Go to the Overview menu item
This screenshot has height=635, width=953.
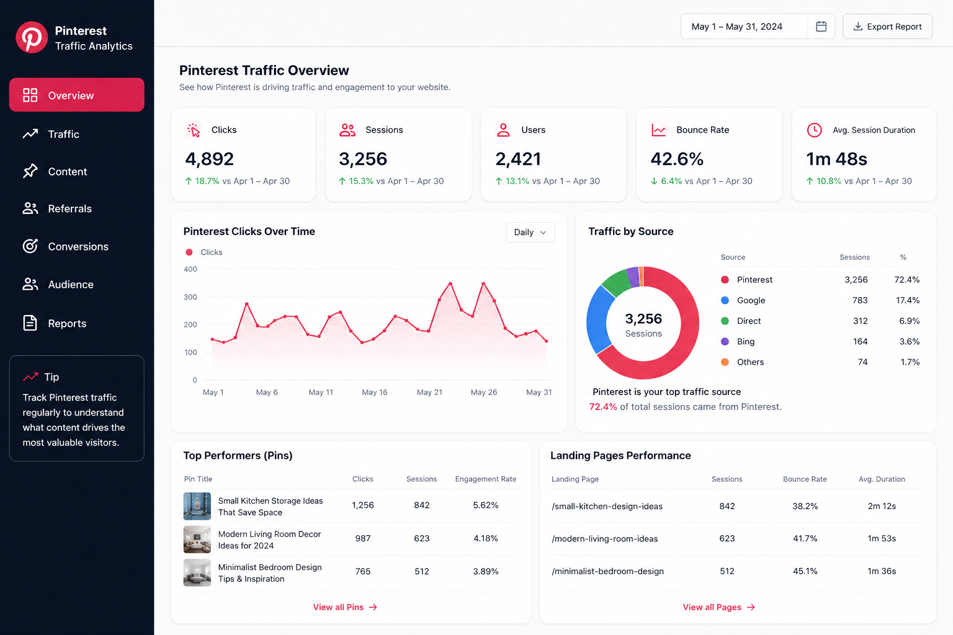77,95
